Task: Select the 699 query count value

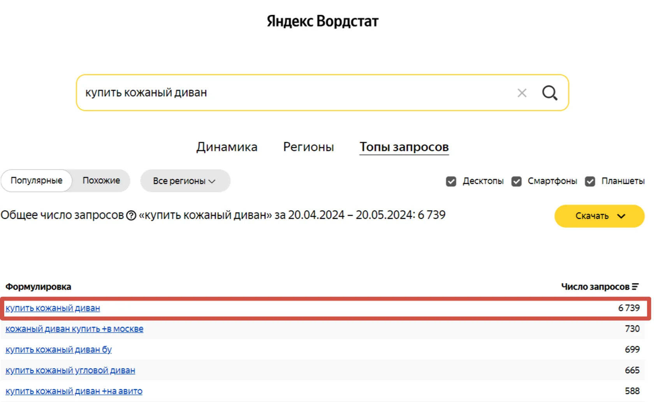Action: 632,350
